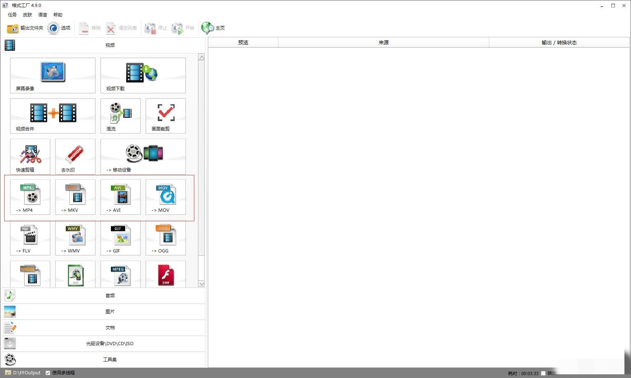This screenshot has width=631, height=378.
Task: Open the 画面裁剪 crop tool
Action: coord(166,116)
